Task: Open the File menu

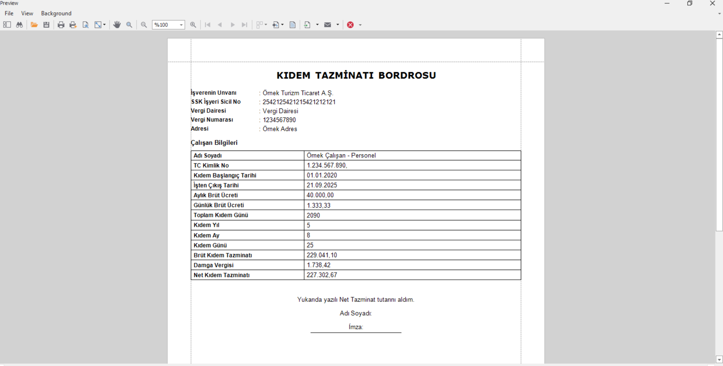Action: pos(9,13)
